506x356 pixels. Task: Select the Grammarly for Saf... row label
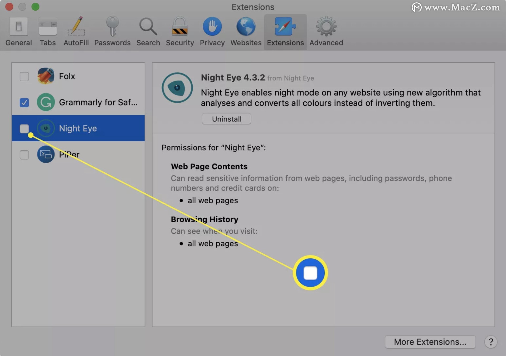98,102
